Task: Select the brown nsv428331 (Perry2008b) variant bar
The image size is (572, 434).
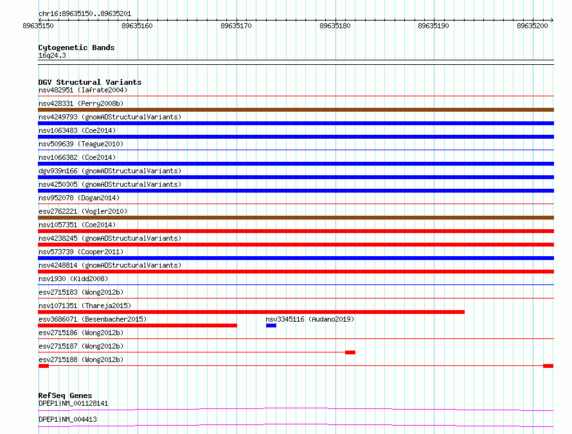Action: (296, 110)
